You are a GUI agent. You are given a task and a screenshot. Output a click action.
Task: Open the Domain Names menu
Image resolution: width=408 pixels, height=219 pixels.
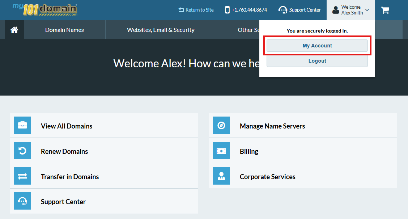64,30
